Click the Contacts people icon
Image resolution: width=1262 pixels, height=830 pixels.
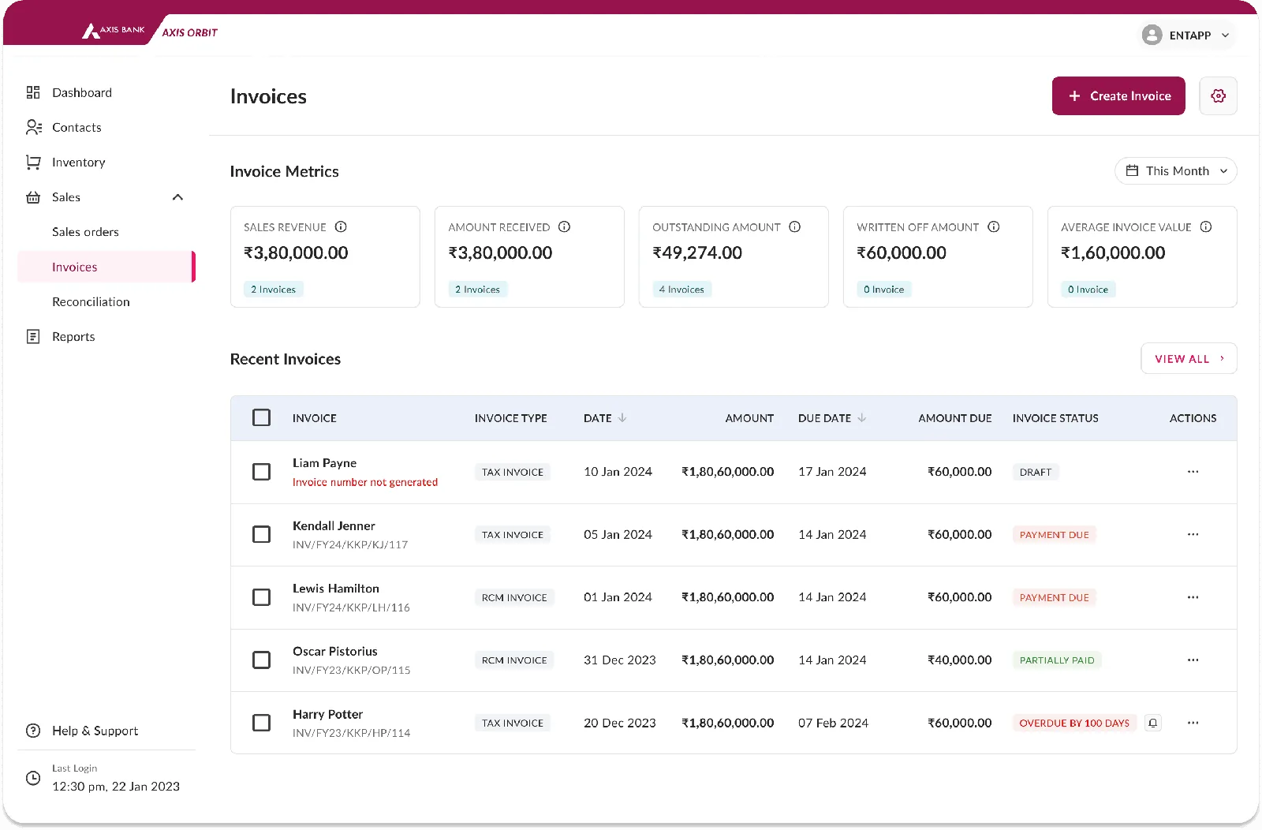tap(33, 127)
